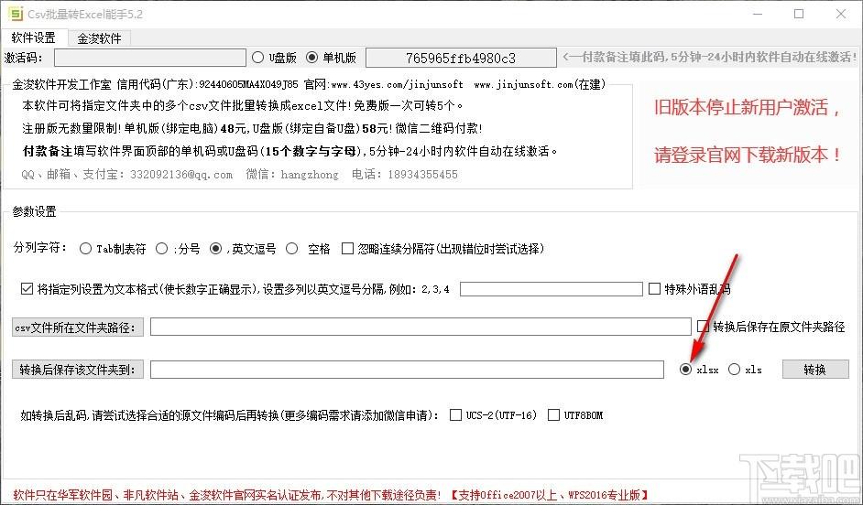Maximize the application window
The image size is (863, 505).
click(x=799, y=14)
